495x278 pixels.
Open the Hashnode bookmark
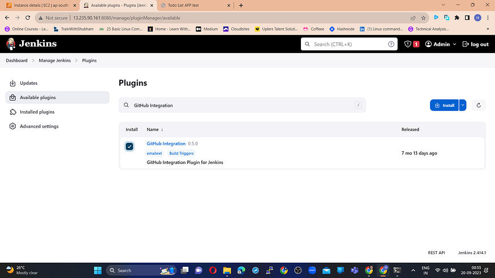tap(342, 29)
